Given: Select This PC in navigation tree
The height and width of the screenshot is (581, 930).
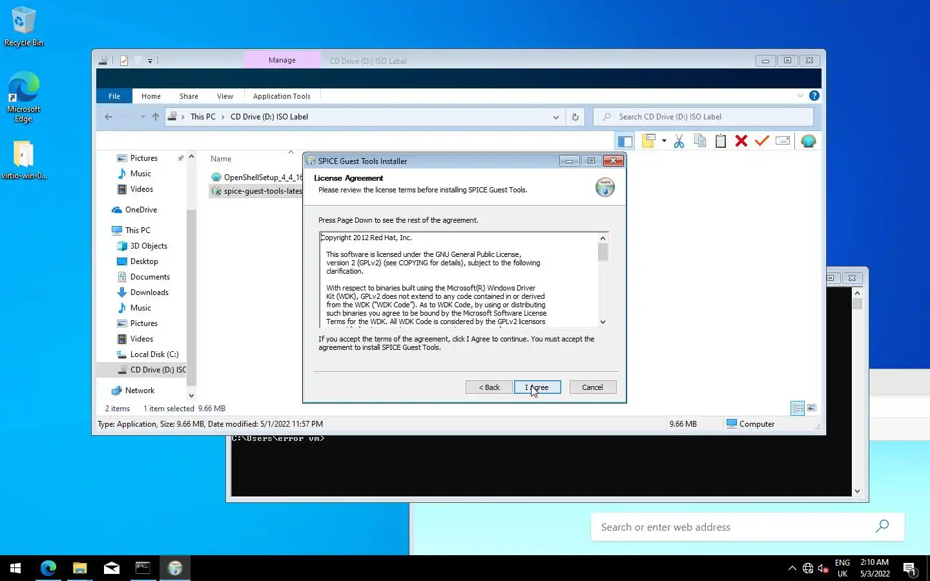Looking at the screenshot, I should click(138, 230).
